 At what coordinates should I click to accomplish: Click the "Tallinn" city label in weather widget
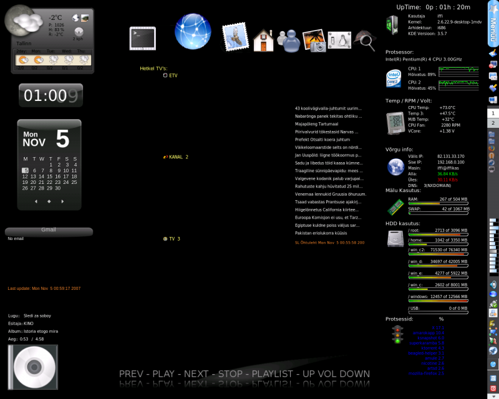click(x=24, y=43)
